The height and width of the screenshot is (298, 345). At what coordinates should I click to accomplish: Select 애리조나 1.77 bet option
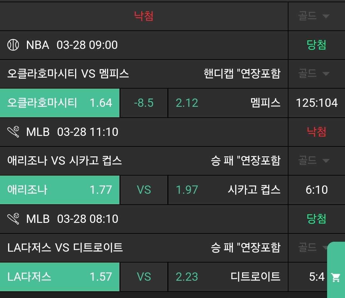tap(60, 190)
